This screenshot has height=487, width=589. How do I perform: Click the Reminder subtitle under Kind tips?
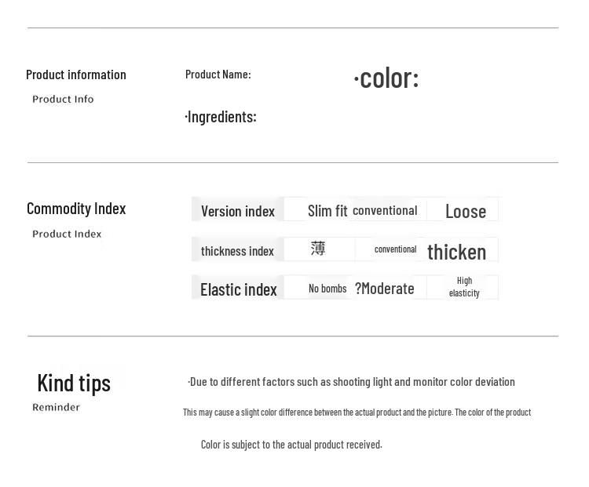[56, 407]
